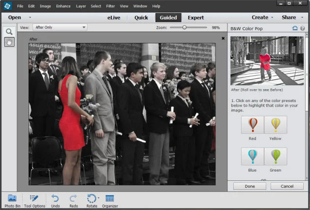
Task: Expand the Open menu arrow
Action: tap(30, 17)
